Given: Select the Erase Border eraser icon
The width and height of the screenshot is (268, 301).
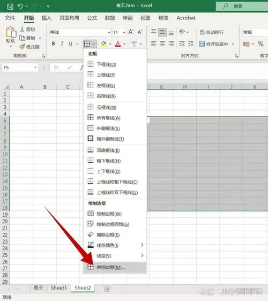Looking at the screenshot, I should coord(90,234).
